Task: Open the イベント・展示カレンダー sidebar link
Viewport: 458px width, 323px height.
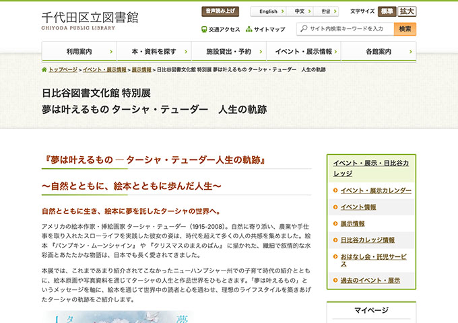Action: (x=376, y=190)
